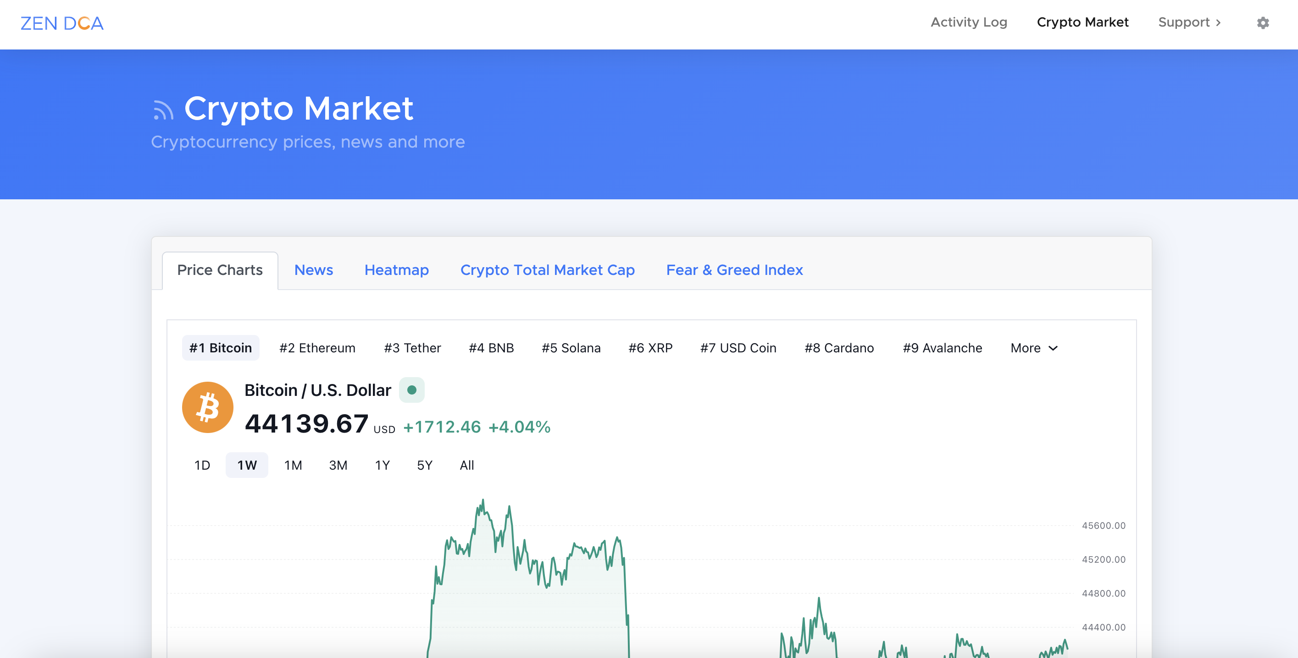Screen dimensions: 1298x658
Task: Open the Activity Log page
Action: coord(969,22)
